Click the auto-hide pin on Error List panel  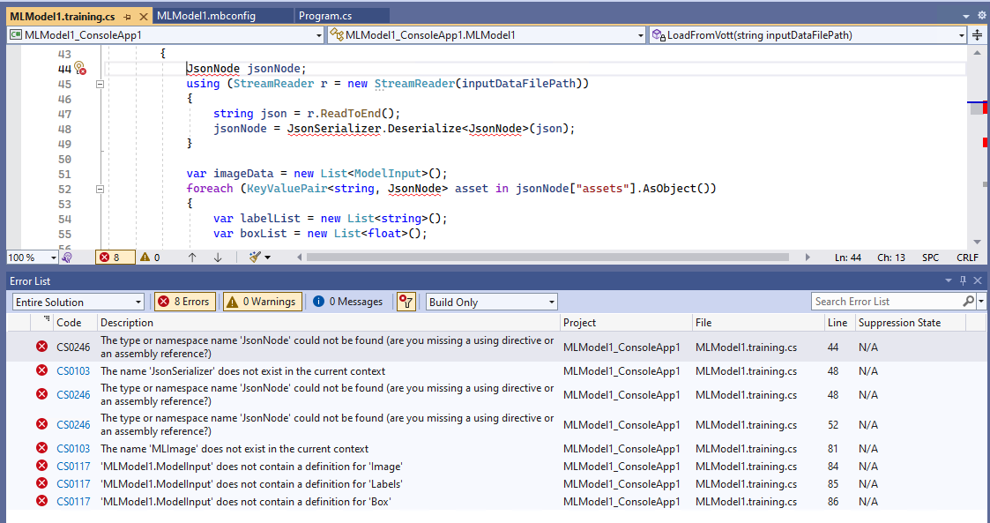tap(964, 280)
